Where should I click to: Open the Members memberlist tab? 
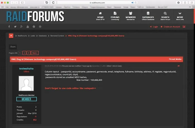(131, 16)
